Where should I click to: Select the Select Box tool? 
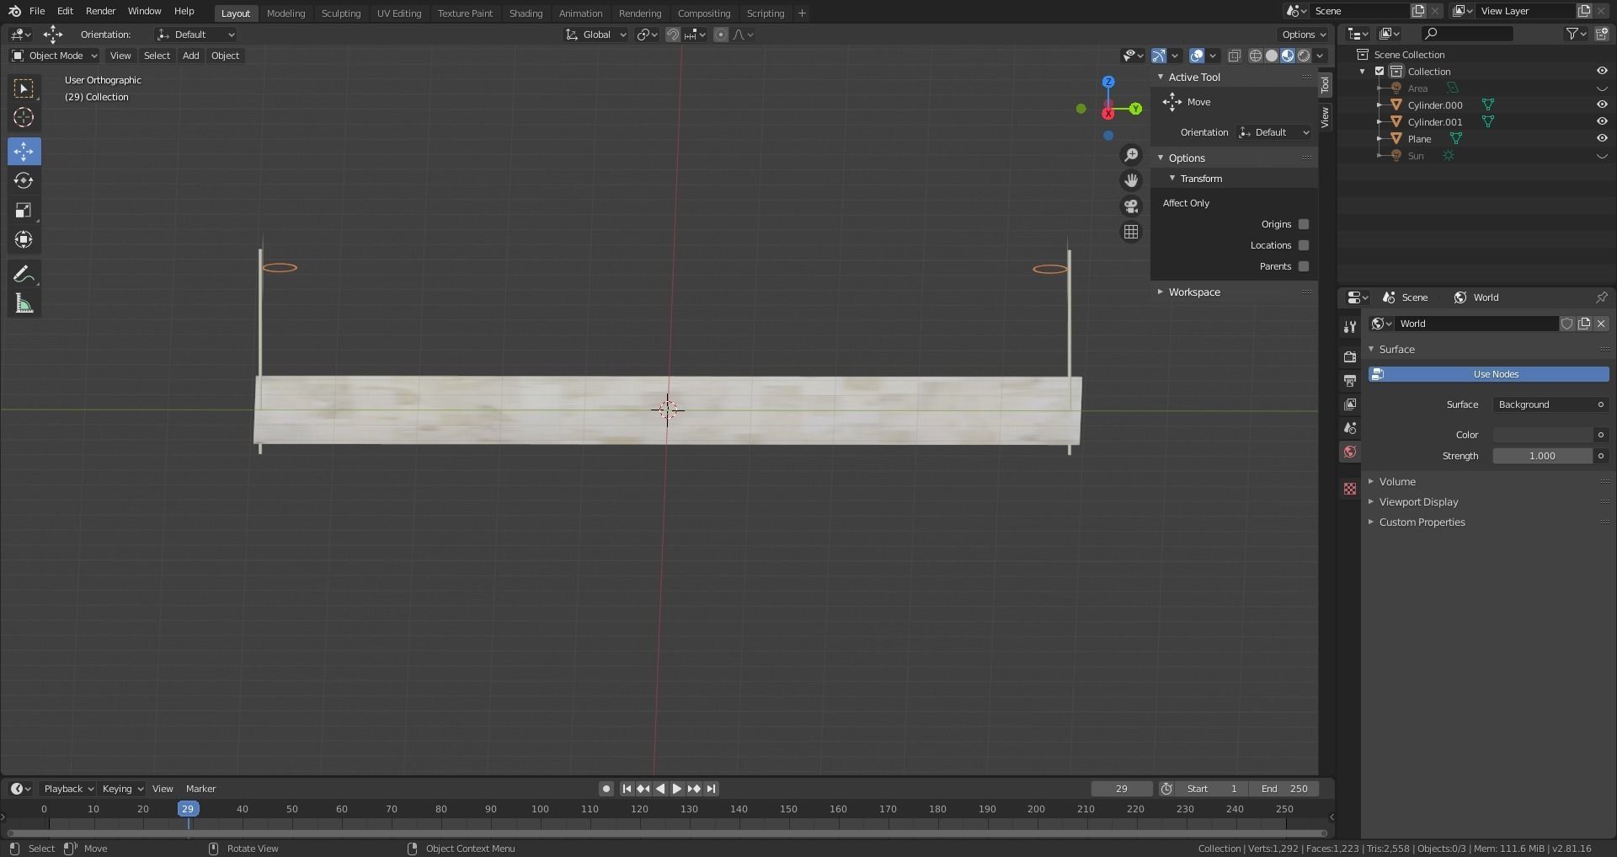[x=24, y=88]
